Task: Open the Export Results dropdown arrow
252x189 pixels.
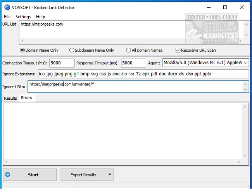Action: tap(110, 175)
